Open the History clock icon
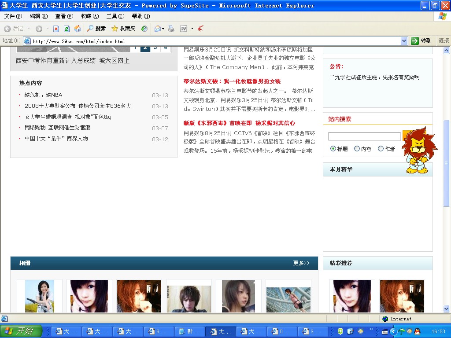This screenshot has width=451, height=338. (x=144, y=29)
